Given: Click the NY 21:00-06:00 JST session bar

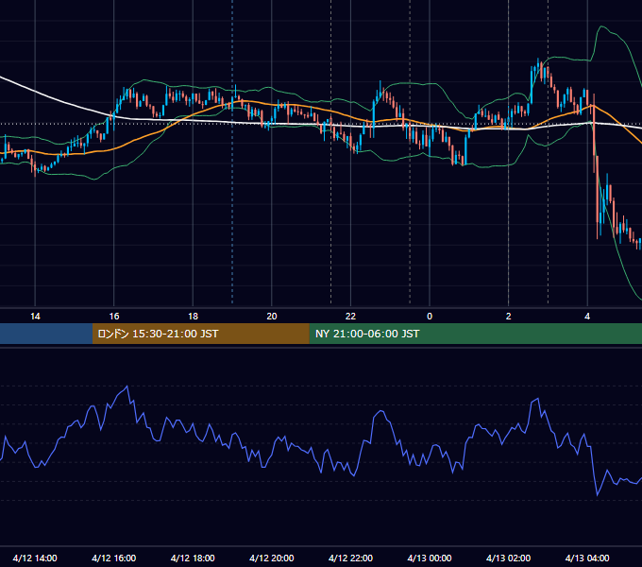Looking at the screenshot, I should click(x=475, y=334).
